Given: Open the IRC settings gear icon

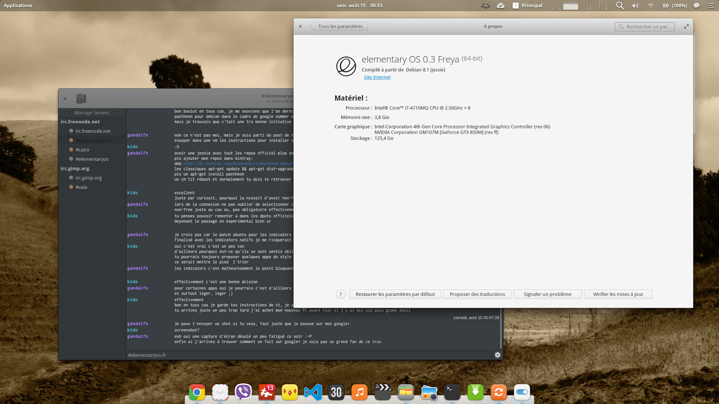Looking at the screenshot, I should (x=498, y=355).
